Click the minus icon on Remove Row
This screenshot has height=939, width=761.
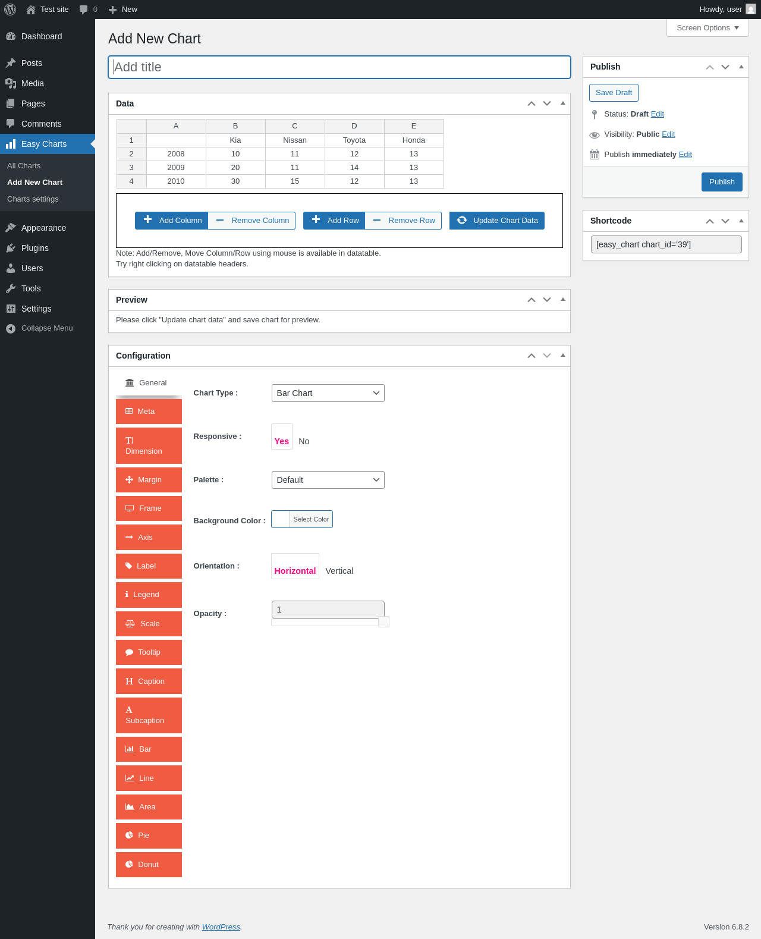point(377,220)
